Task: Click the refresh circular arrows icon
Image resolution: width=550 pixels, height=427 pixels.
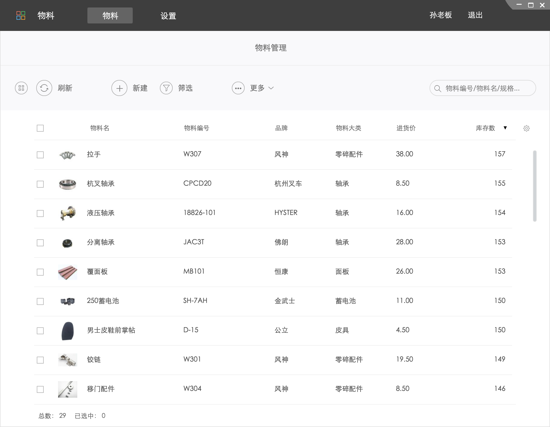Action: coord(44,88)
